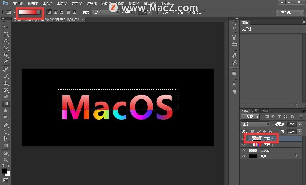Open the gradient 模式 blend mode dropdown

106,12
